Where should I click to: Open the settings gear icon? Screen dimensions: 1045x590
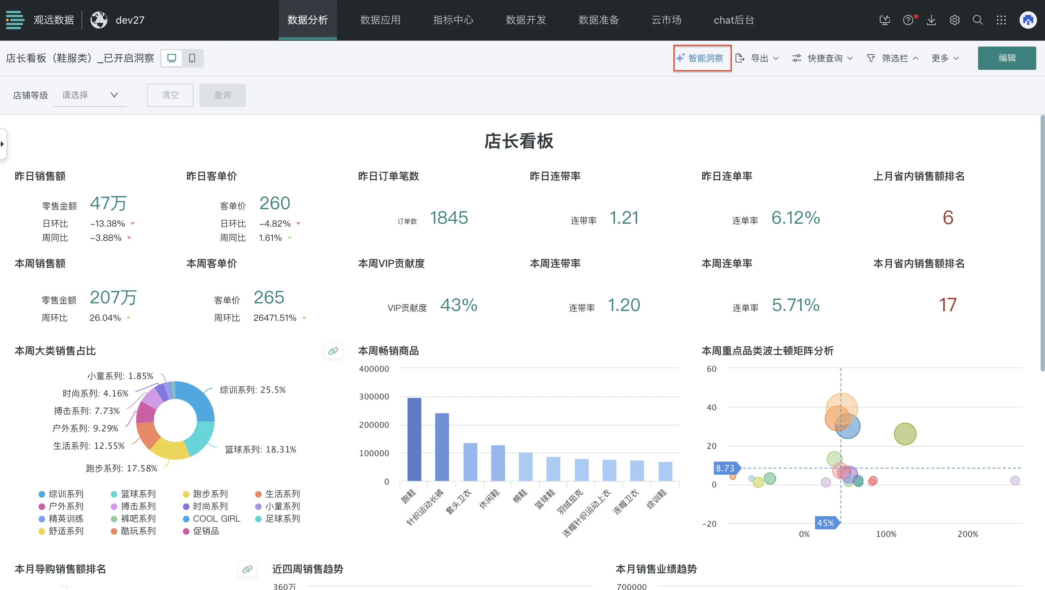pyautogui.click(x=954, y=20)
